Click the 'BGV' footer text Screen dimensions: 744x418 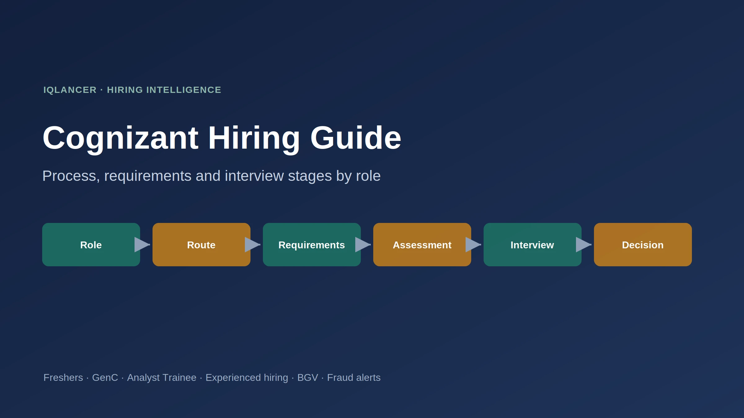tap(308, 377)
